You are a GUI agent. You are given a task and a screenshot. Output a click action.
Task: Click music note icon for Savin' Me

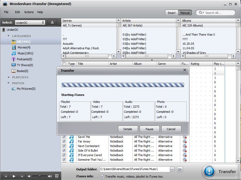(71, 137)
